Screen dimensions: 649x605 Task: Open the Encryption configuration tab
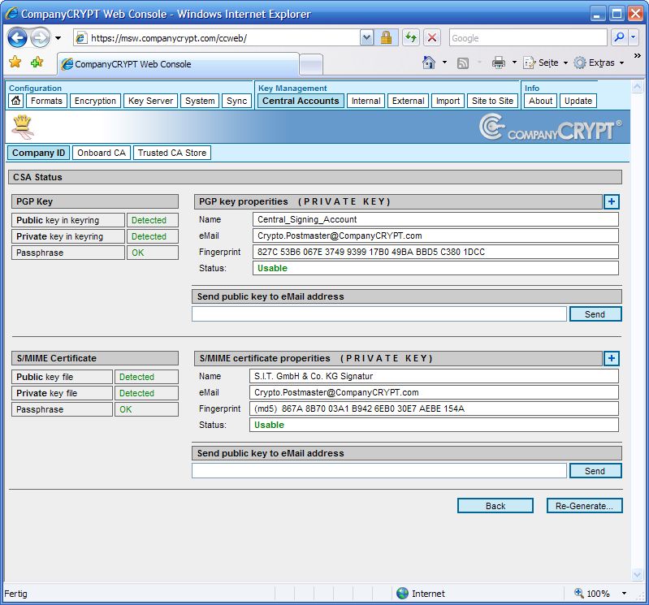[x=95, y=101]
